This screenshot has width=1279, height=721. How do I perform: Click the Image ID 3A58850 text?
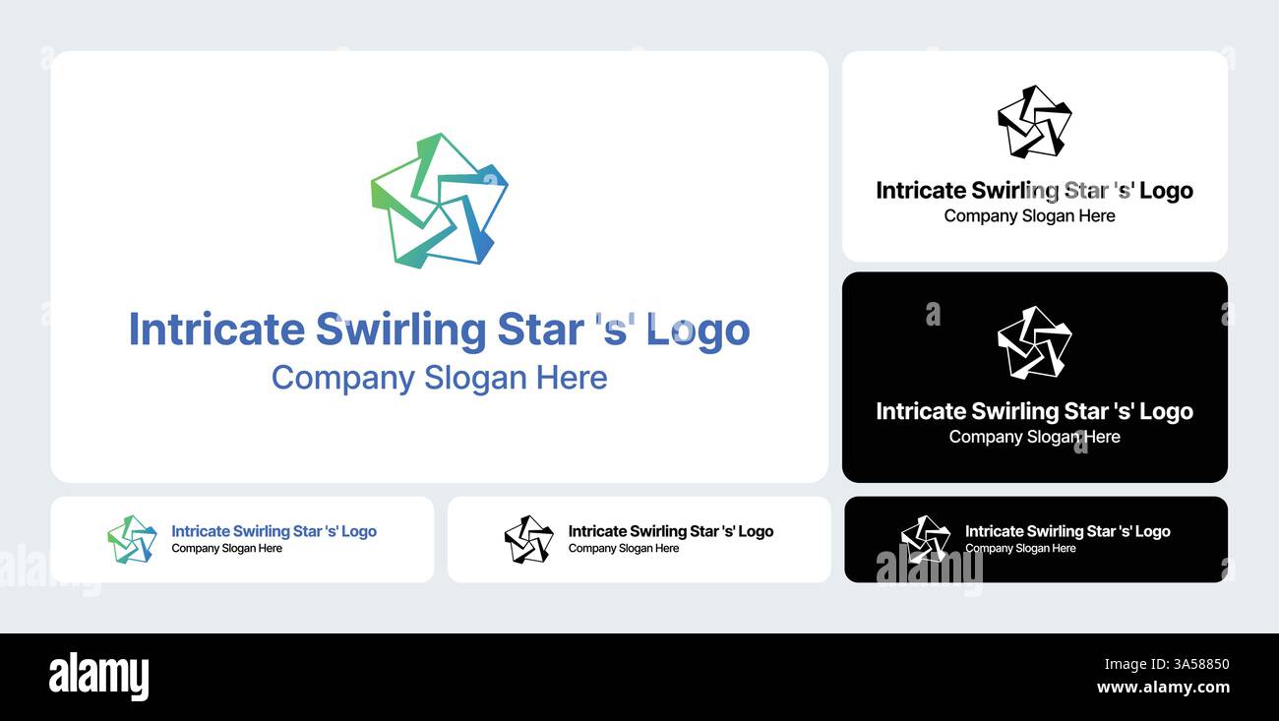1166,664
